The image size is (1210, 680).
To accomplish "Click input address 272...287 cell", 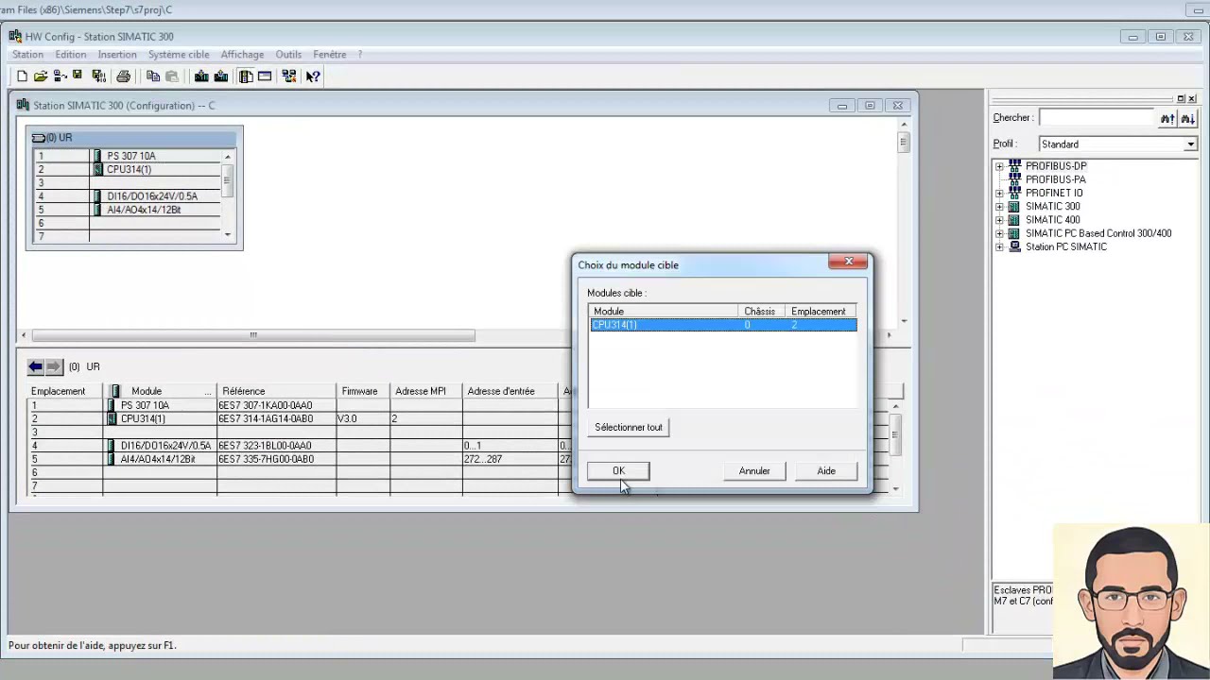I will [x=510, y=459].
